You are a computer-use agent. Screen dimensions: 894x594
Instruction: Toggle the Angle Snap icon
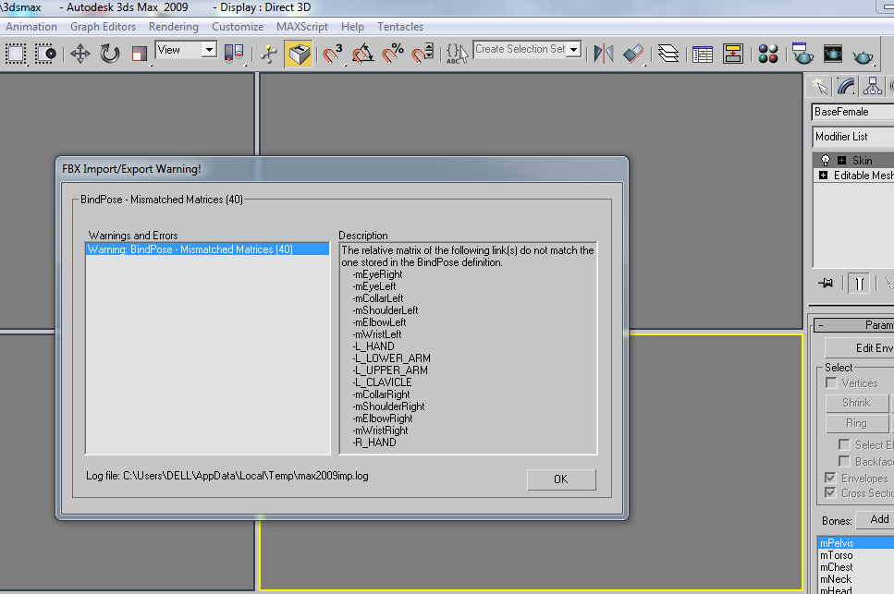[x=362, y=55]
